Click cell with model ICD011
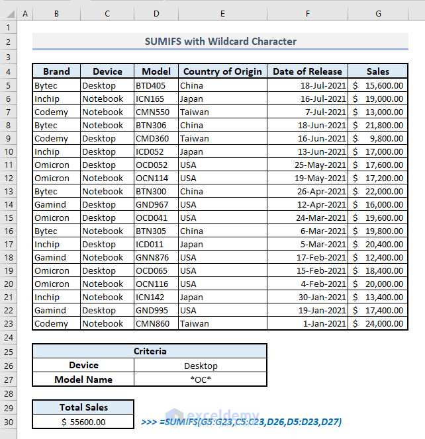 point(156,244)
